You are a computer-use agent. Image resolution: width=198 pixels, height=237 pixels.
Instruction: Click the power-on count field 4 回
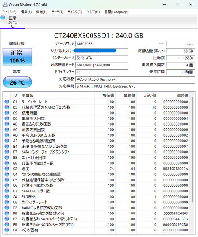pos(181,65)
